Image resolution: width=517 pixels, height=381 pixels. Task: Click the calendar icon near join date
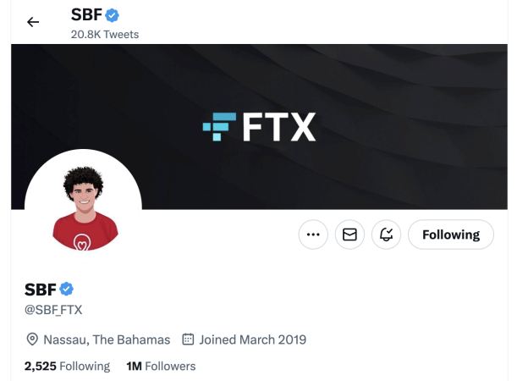(x=188, y=340)
